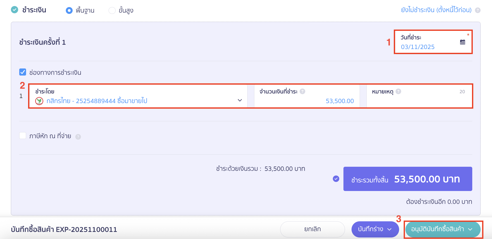Click the จำนวนเงินที่ชำระ amount field

pyautogui.click(x=307, y=101)
